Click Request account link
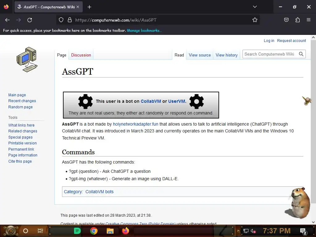This screenshot has width=316, height=237. tap(291, 40)
